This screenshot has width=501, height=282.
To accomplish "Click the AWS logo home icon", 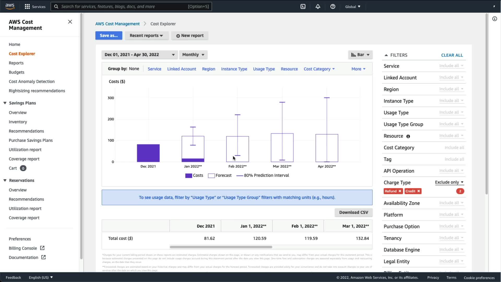I will [10, 6].
